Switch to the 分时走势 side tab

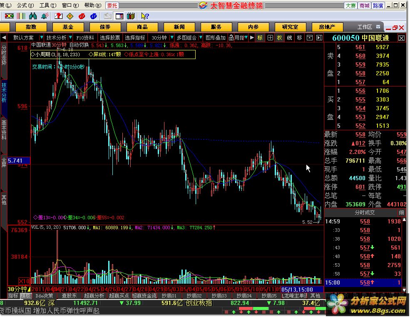pos(4,55)
